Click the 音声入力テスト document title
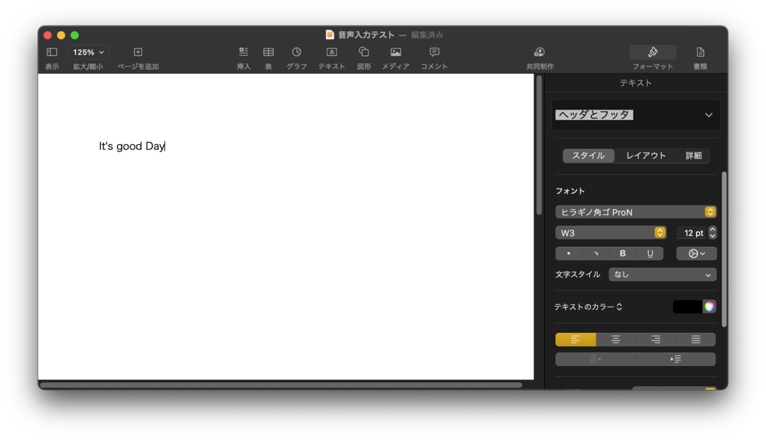Image resolution: width=766 pixels, height=440 pixels. coord(366,35)
